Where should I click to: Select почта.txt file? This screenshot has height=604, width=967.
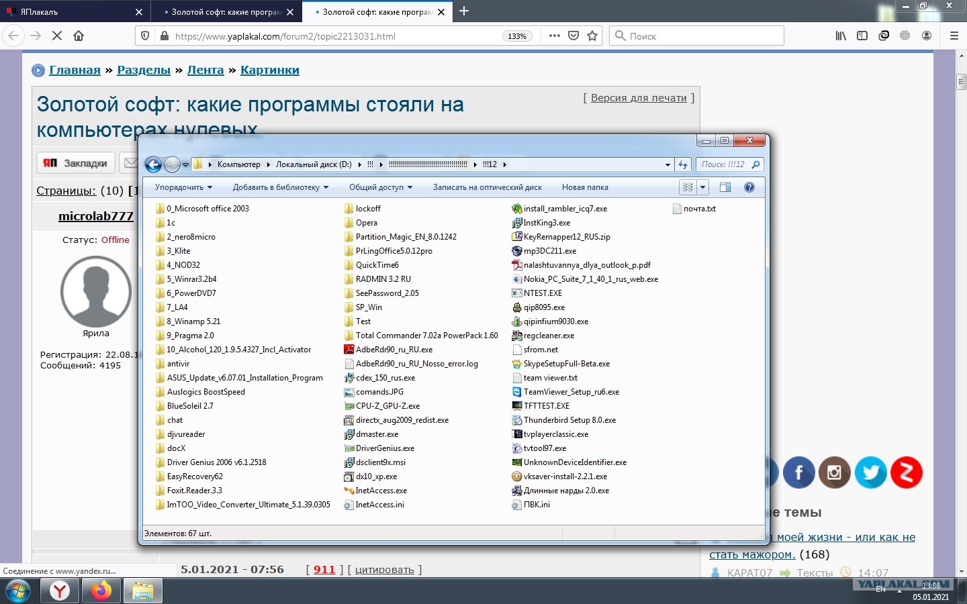coord(694,209)
